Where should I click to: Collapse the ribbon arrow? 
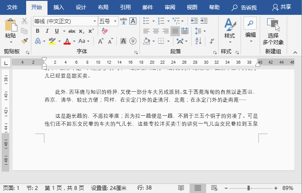(295, 52)
